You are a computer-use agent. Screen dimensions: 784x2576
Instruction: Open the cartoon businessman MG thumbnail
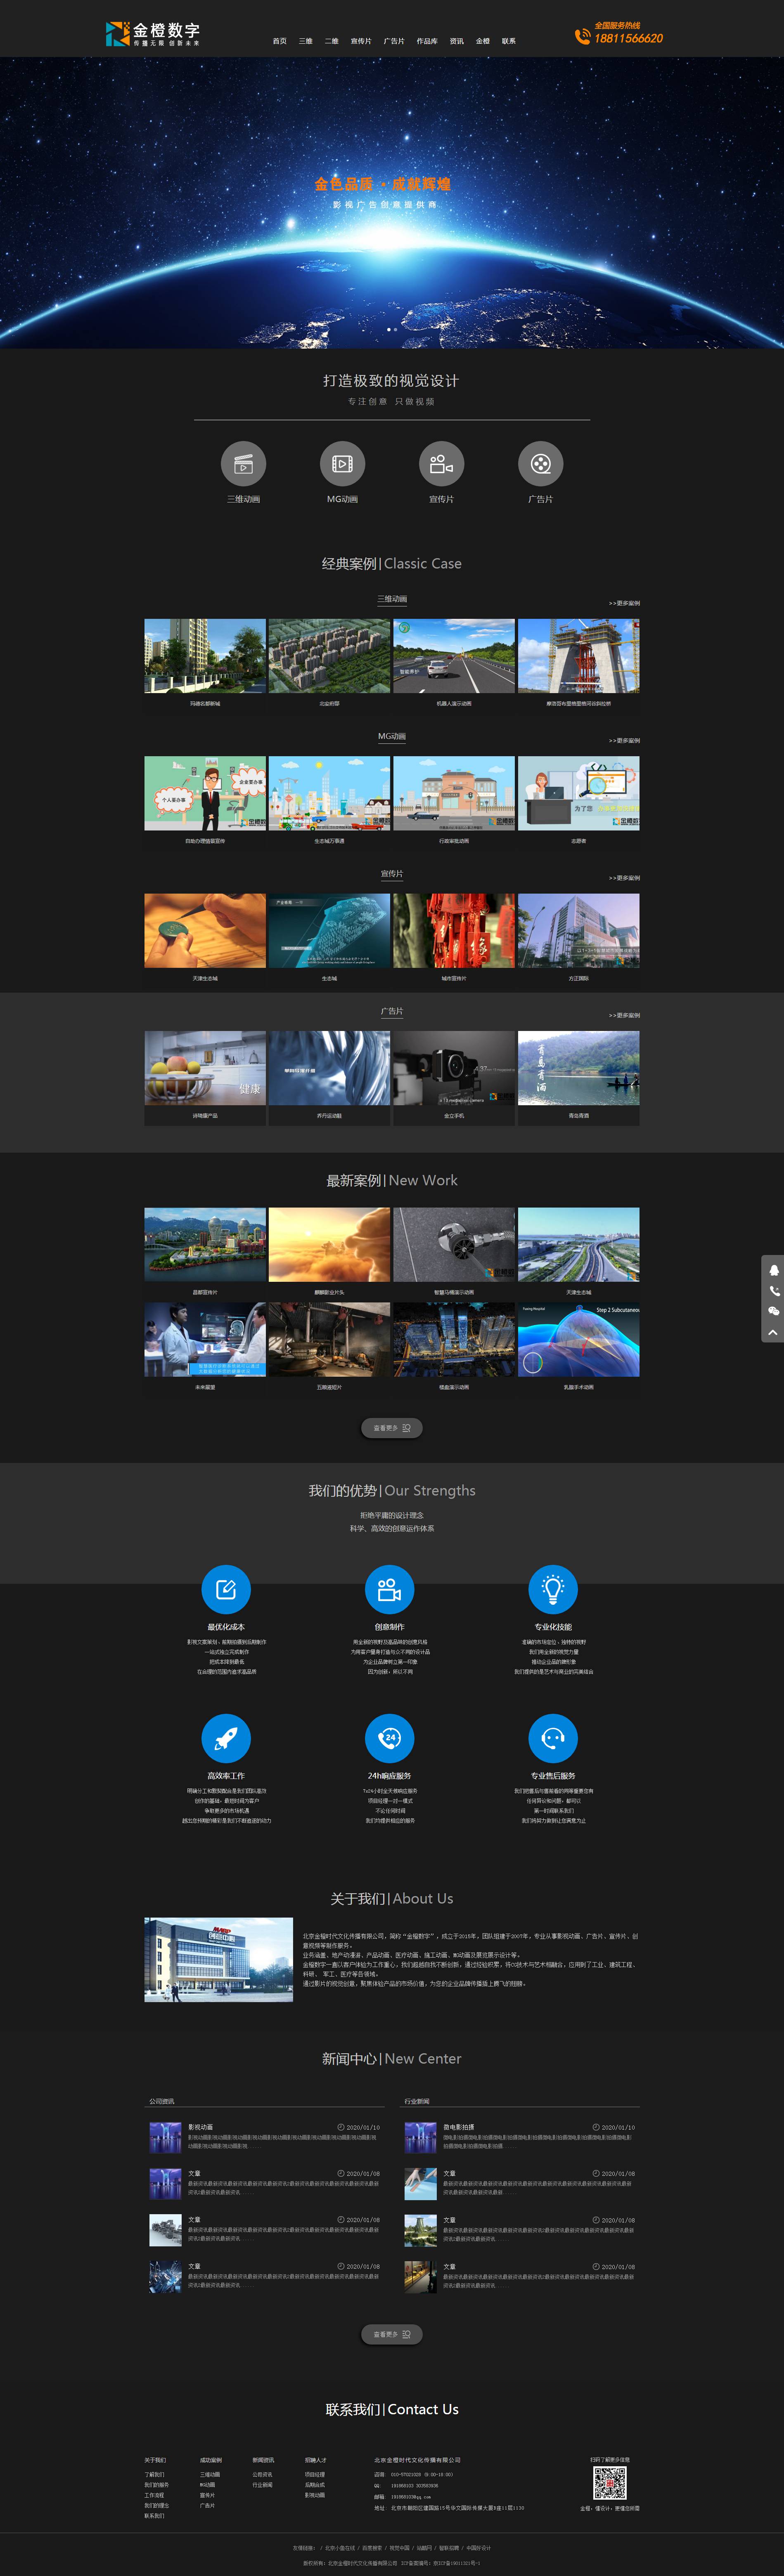205,793
